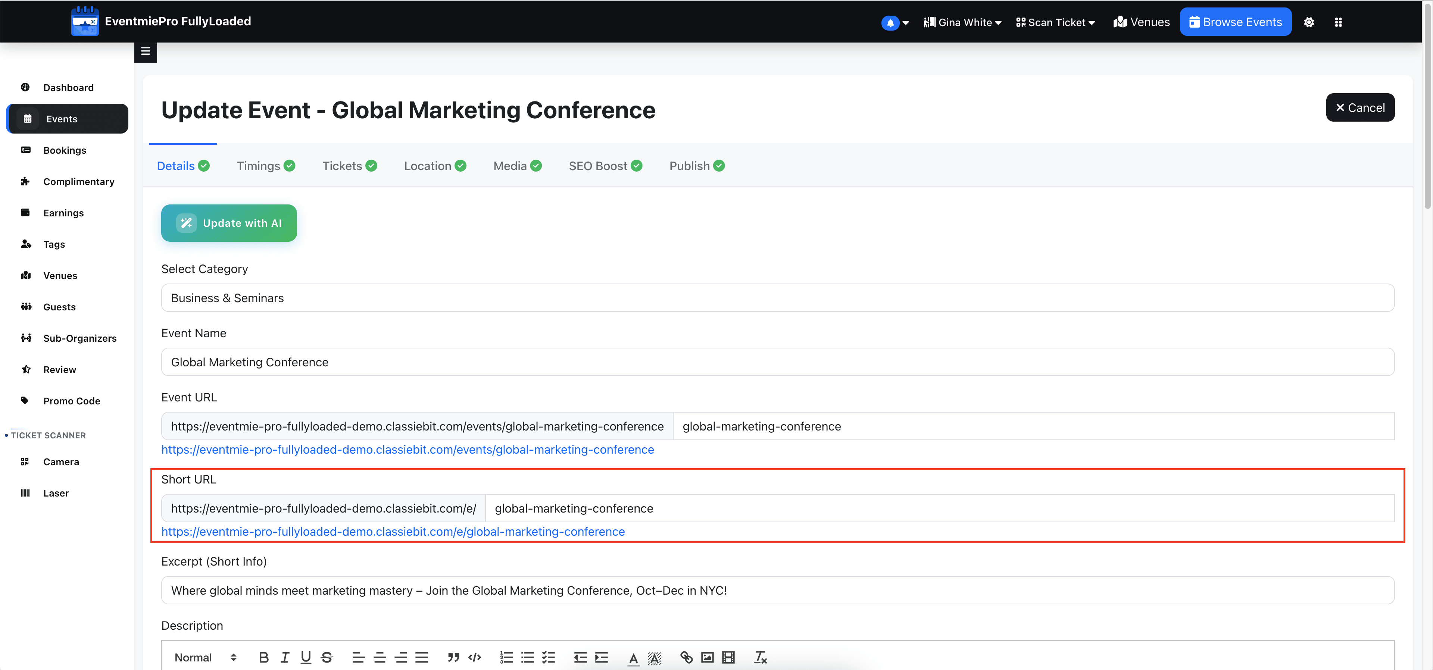Click the hamburger sidebar toggle icon
This screenshot has width=1433, height=670.
pyautogui.click(x=146, y=52)
